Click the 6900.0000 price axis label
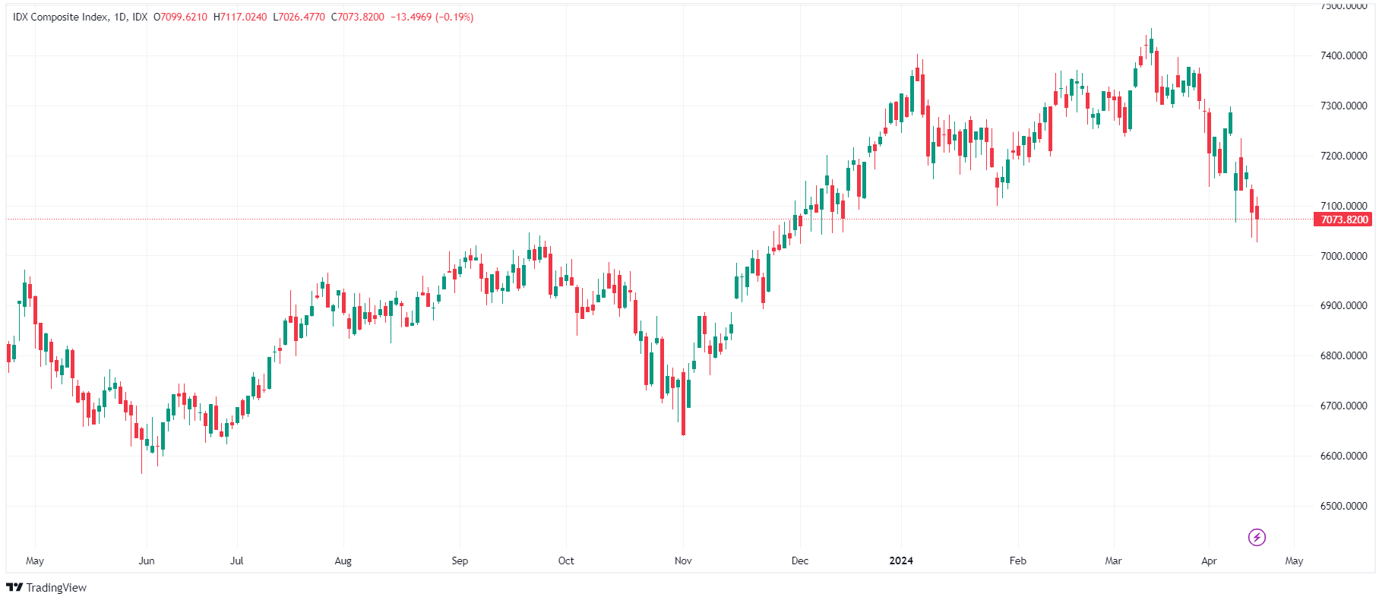 click(x=1343, y=305)
